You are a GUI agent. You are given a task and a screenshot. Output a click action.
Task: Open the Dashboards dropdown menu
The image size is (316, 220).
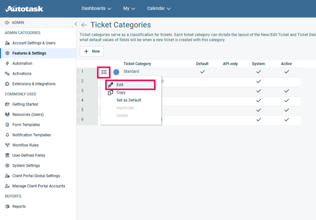click(96, 9)
